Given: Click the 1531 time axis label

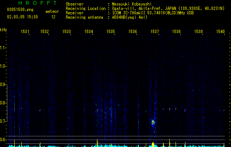Looking at the screenshot, I should [x=25, y=31].
